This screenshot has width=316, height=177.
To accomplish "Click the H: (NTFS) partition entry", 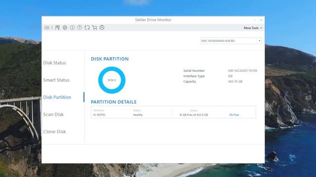I will click(x=99, y=115).
